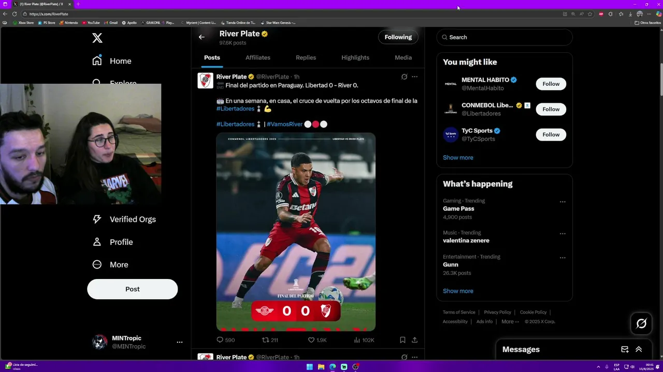Bookmark the Libertad vs River post

tap(402, 340)
